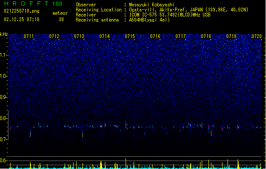Click the observer name Masayuki Kobayashi

[152, 5]
